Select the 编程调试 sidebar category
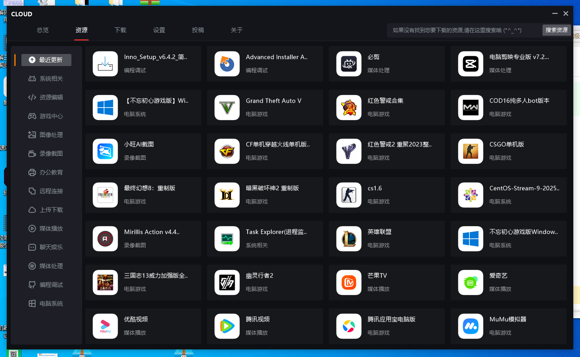The width and height of the screenshot is (580, 357). (x=46, y=285)
